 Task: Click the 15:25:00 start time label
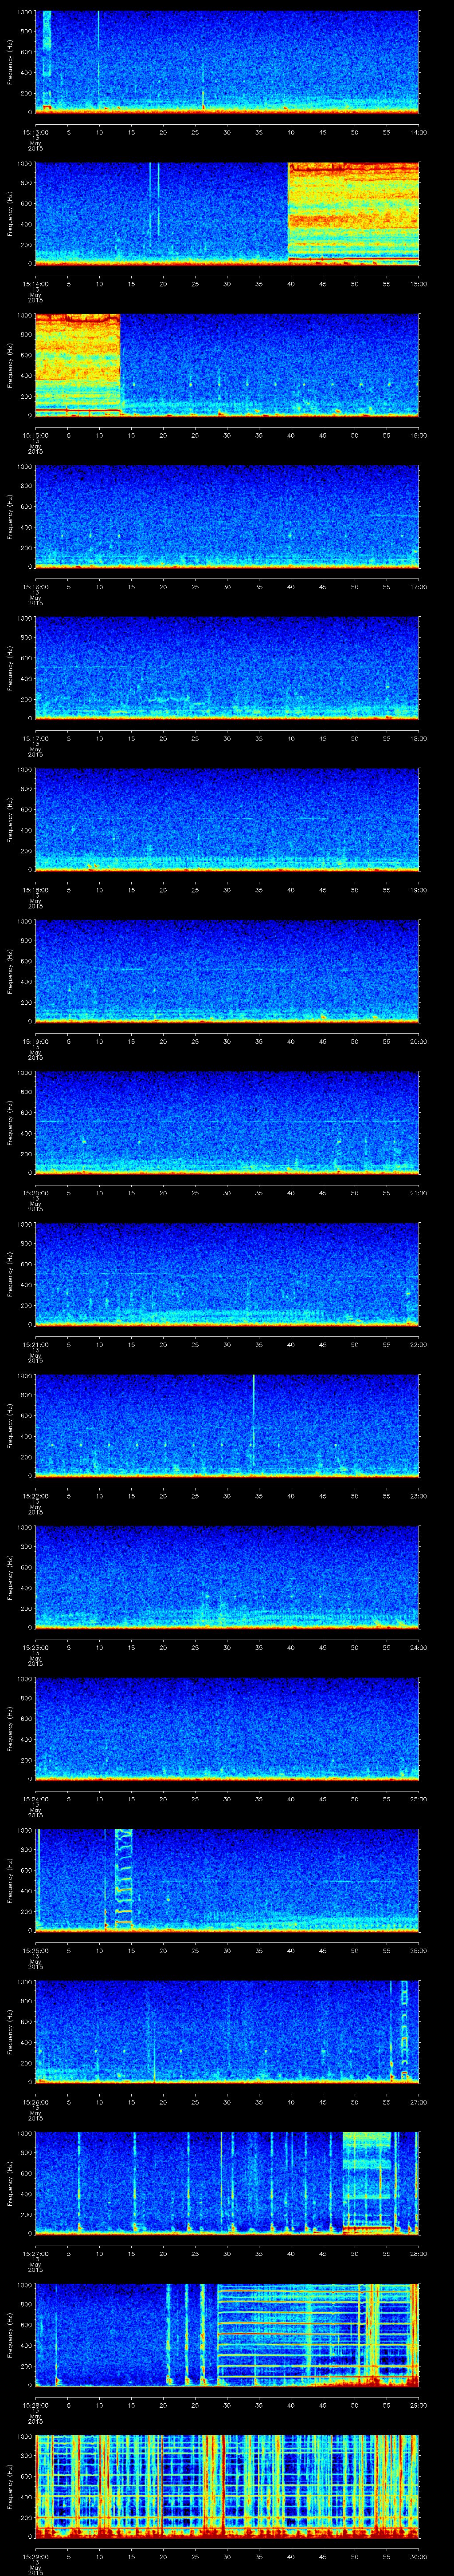(35, 1950)
